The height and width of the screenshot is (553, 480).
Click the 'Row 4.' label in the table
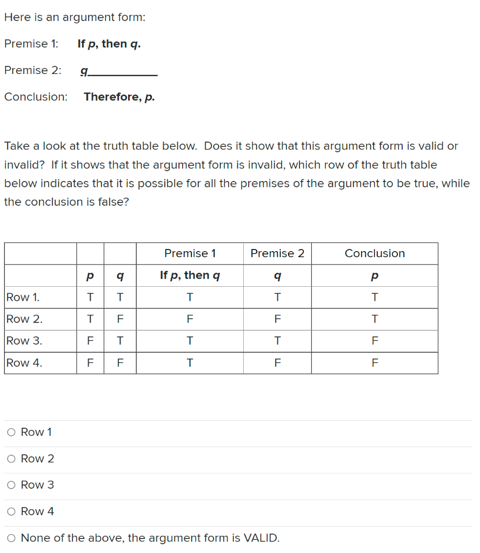click(22, 362)
